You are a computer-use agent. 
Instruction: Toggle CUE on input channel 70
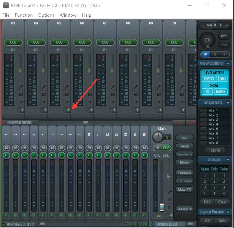[x=174, y=42]
